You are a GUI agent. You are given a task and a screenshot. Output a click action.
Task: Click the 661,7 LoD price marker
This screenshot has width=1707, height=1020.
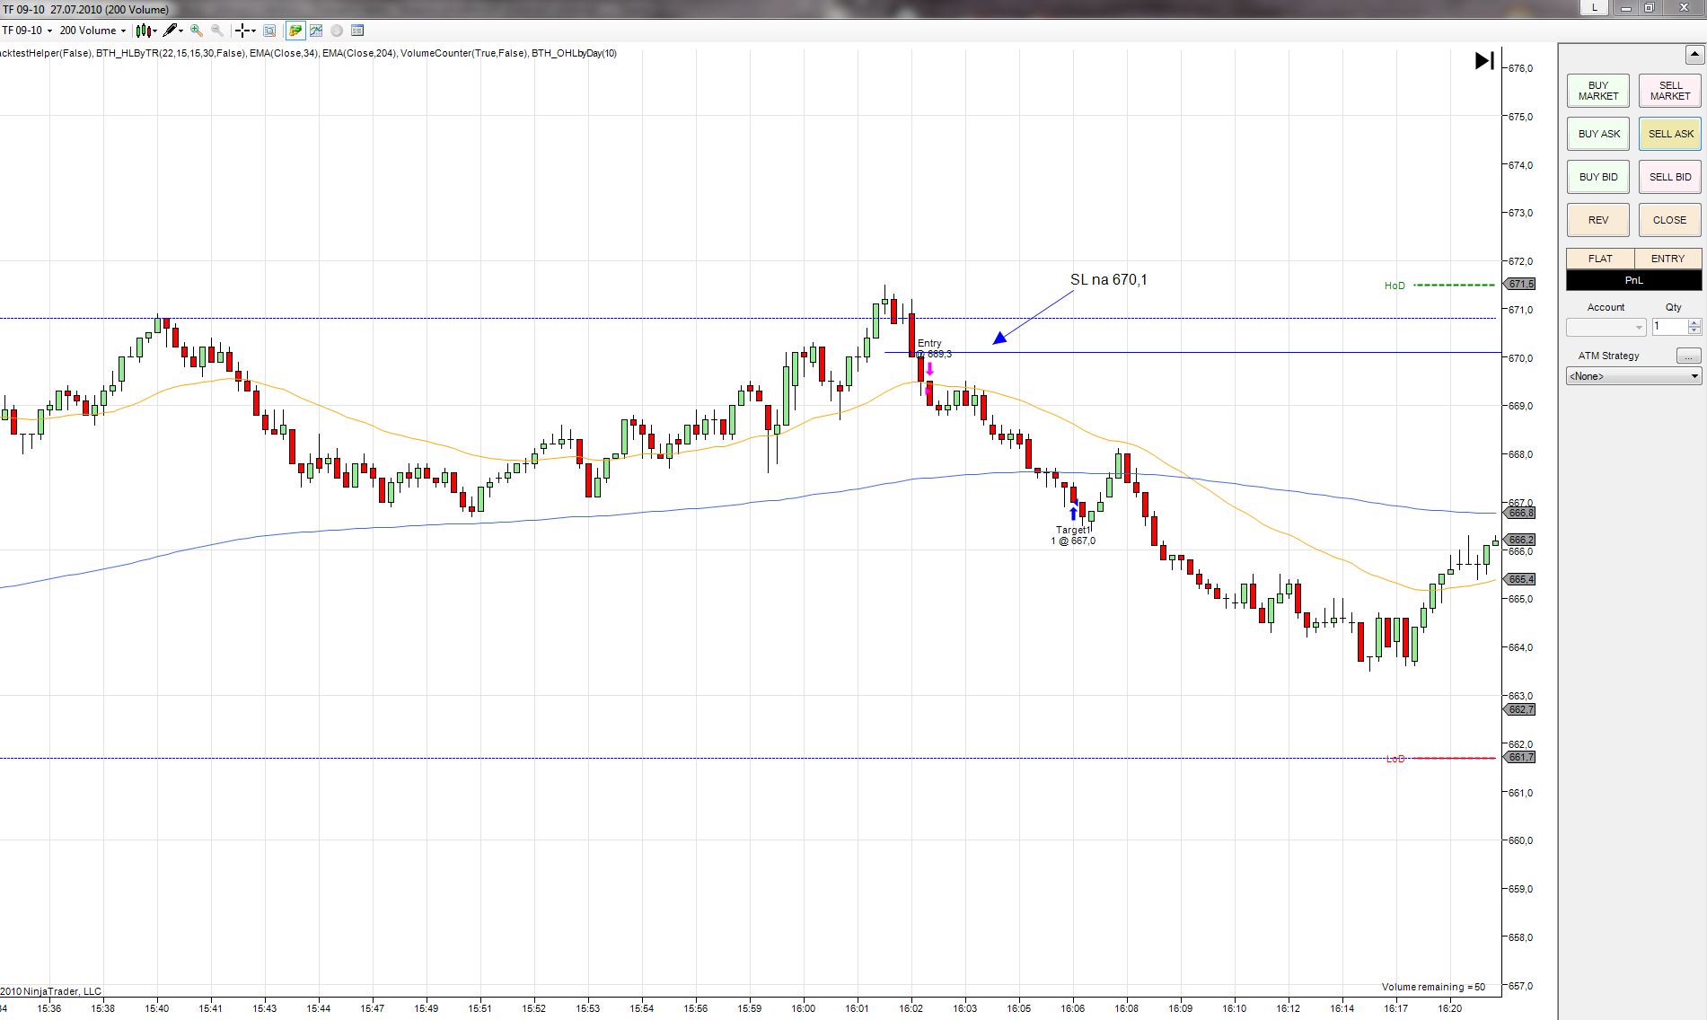(x=1521, y=757)
